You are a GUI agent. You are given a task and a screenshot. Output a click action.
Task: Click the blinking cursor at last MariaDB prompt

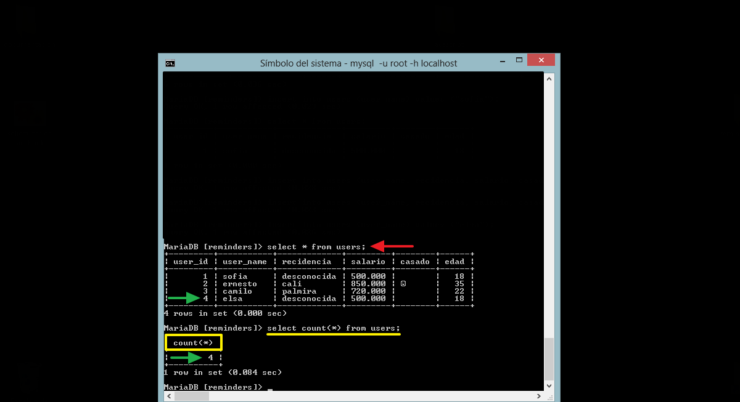[x=270, y=388]
